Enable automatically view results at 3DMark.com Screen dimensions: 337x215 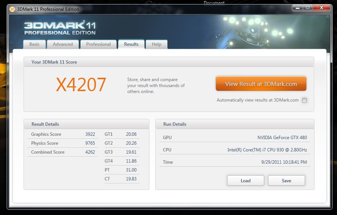[304, 100]
